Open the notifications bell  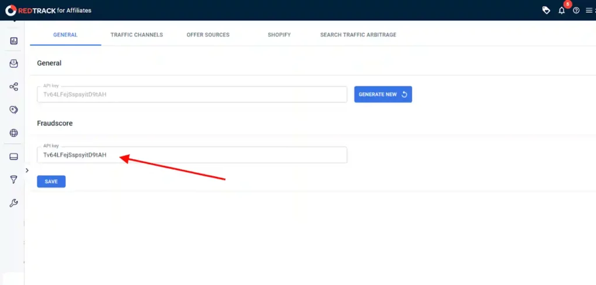point(562,10)
